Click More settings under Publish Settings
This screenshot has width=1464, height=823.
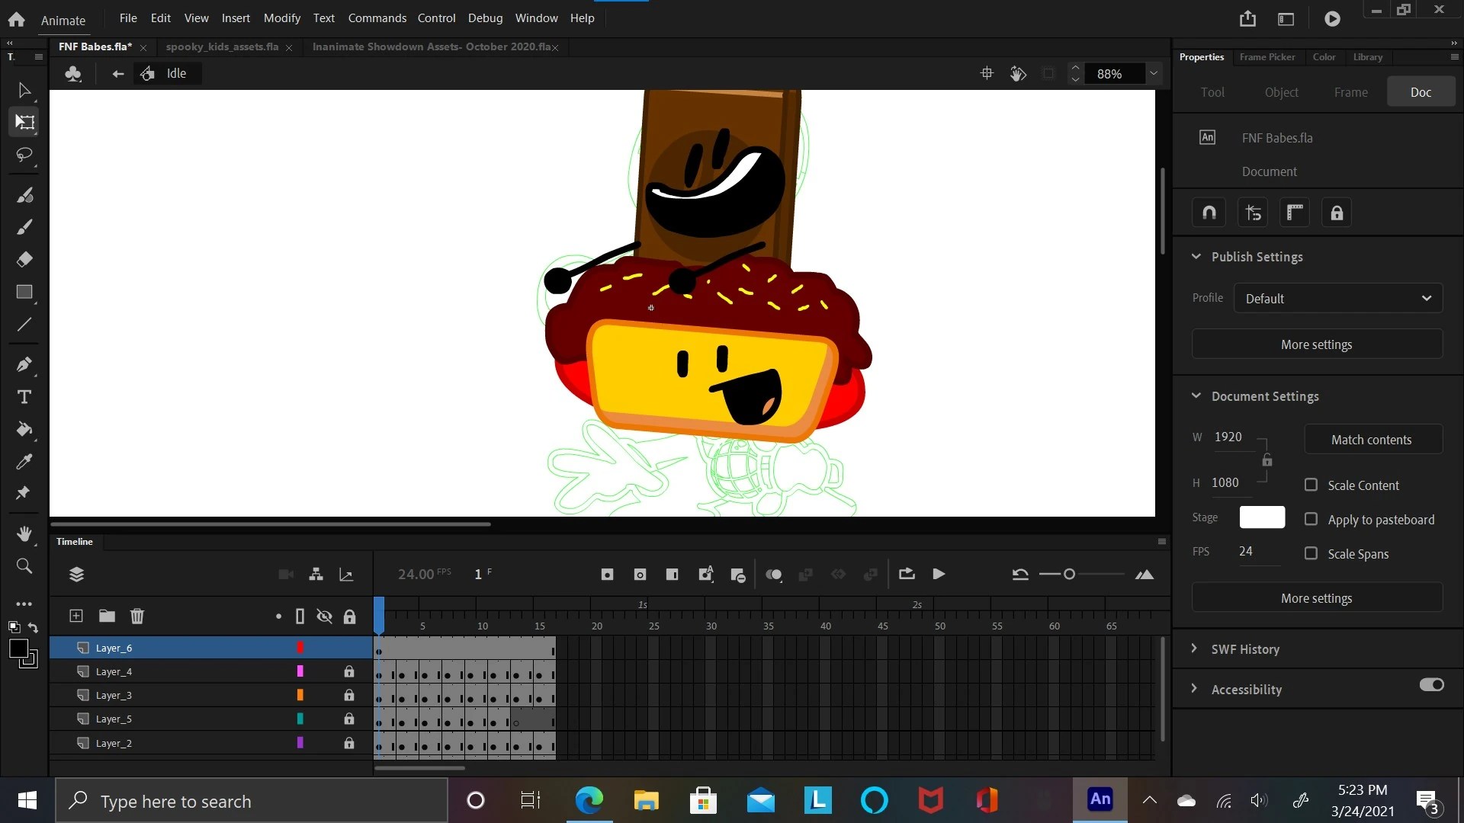click(x=1317, y=344)
